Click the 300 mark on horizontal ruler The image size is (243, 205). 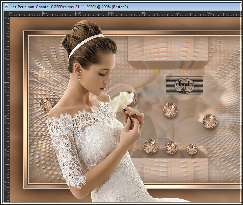[x=111, y=14]
